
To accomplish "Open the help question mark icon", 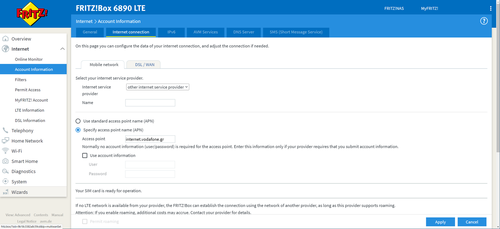I will (484, 21).
